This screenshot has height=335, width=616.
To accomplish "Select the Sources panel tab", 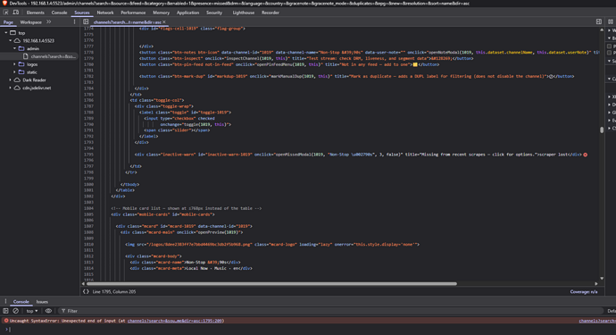I will [x=82, y=13].
